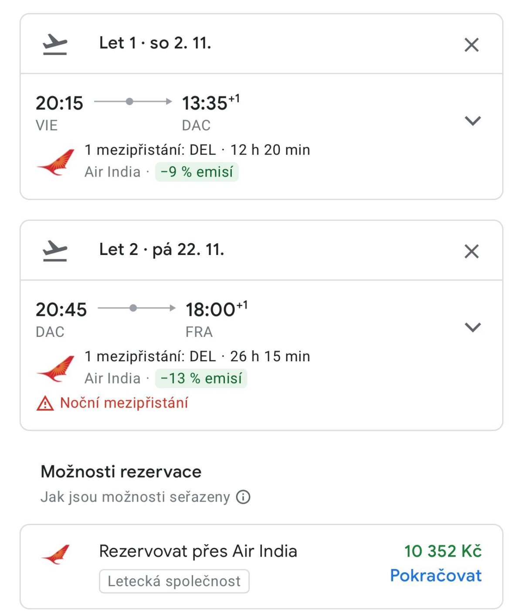Click the red overnight layover warning icon
This screenshot has width=523, height=611.
pos(45,404)
